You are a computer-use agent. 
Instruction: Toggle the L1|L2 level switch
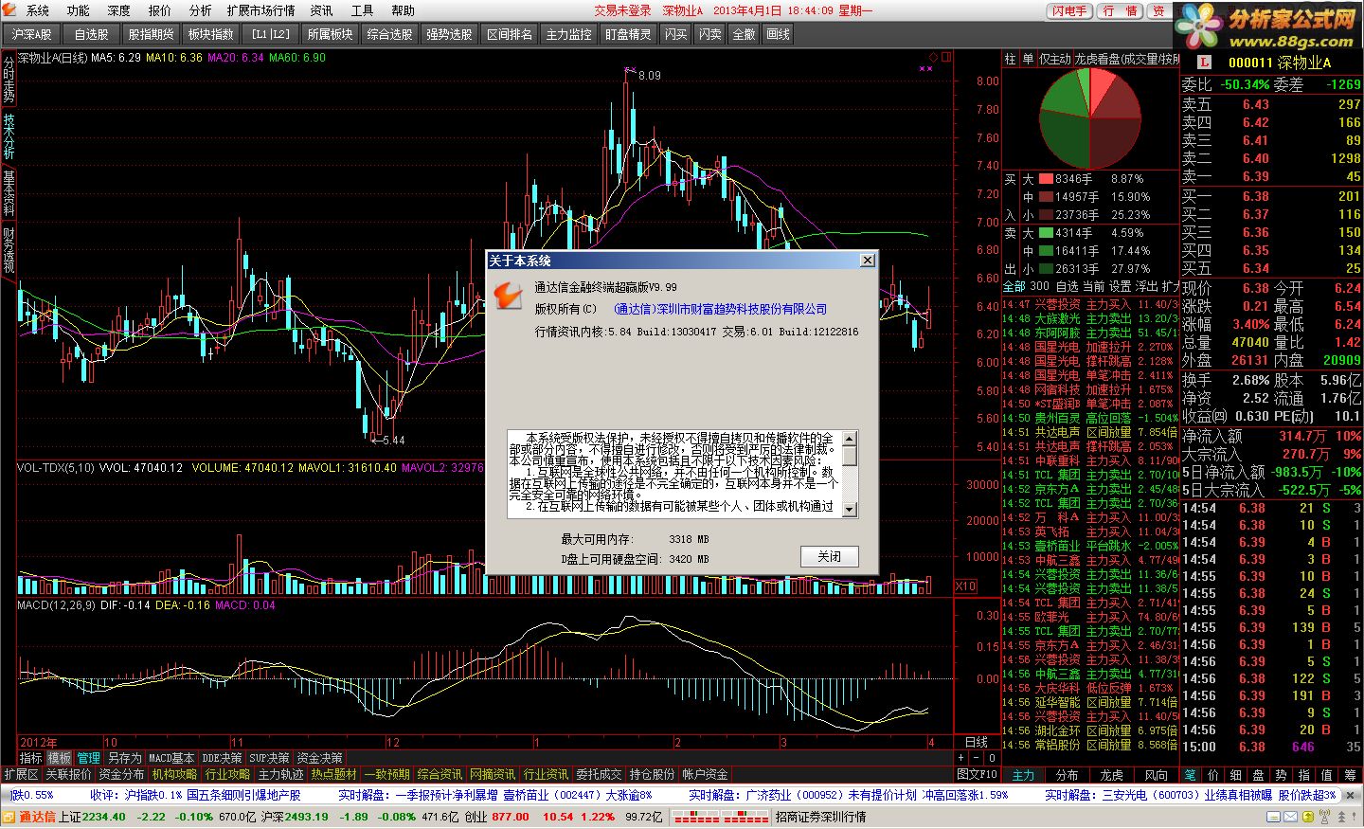(x=271, y=34)
